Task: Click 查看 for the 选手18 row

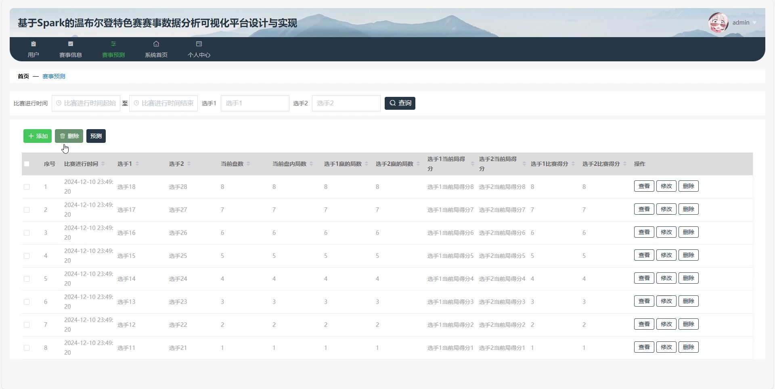Action: 644,186
